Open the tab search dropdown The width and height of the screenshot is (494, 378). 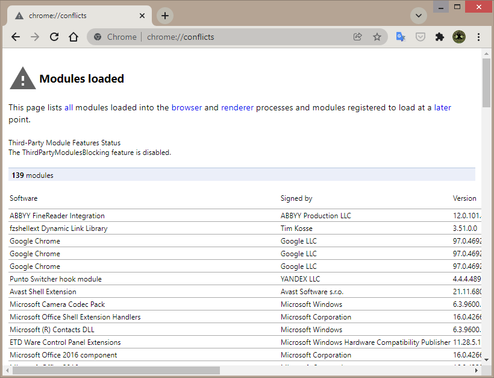click(418, 16)
